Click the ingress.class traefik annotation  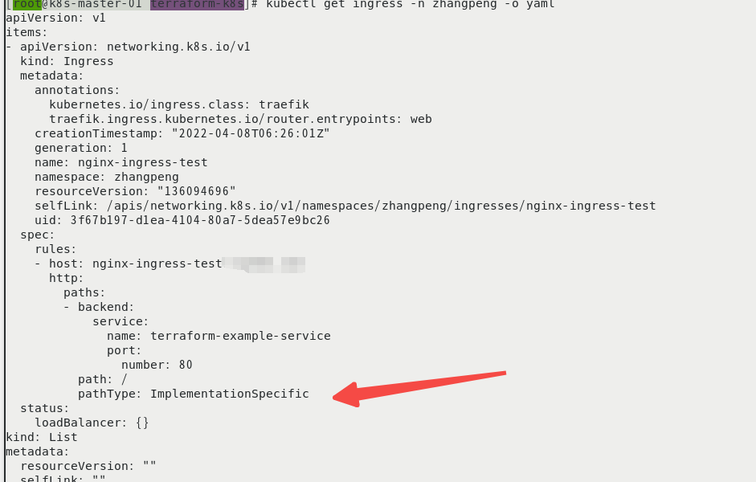(179, 104)
